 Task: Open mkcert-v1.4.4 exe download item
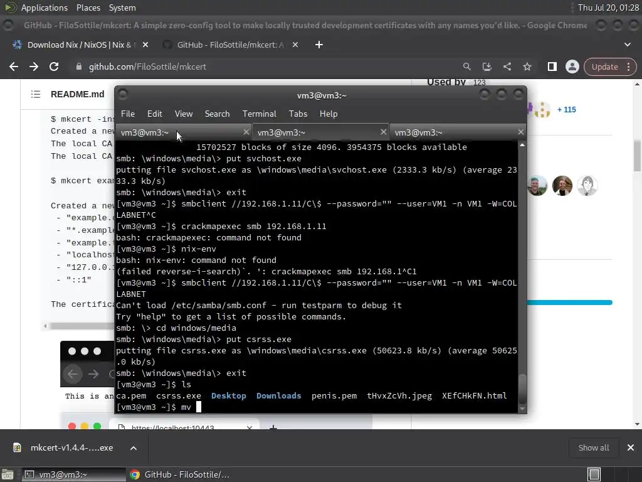coord(63,447)
